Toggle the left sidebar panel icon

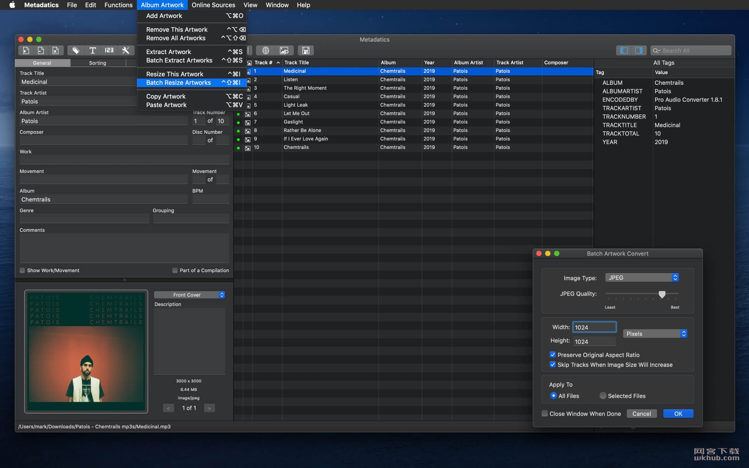click(624, 50)
